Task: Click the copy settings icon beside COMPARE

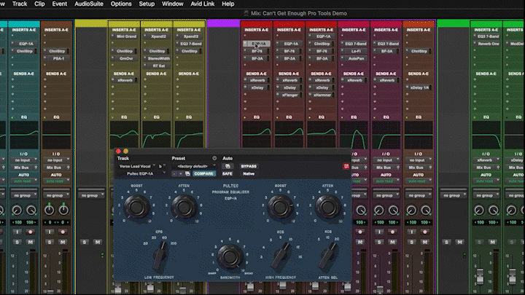Action: (x=187, y=173)
